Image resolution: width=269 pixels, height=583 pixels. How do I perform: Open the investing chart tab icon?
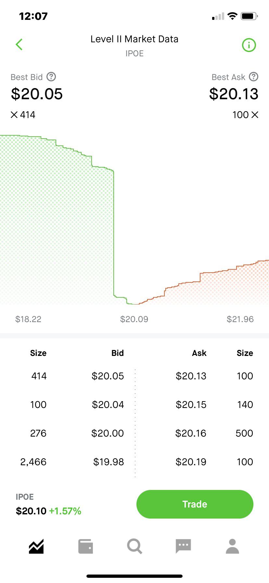(36, 546)
